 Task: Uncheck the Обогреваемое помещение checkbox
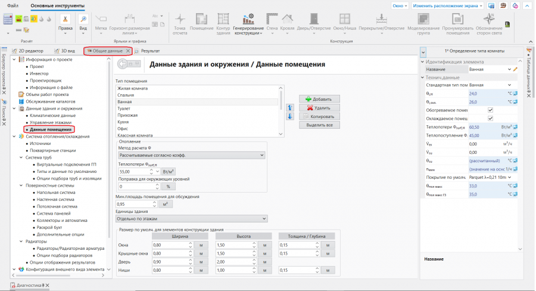[x=490, y=110]
